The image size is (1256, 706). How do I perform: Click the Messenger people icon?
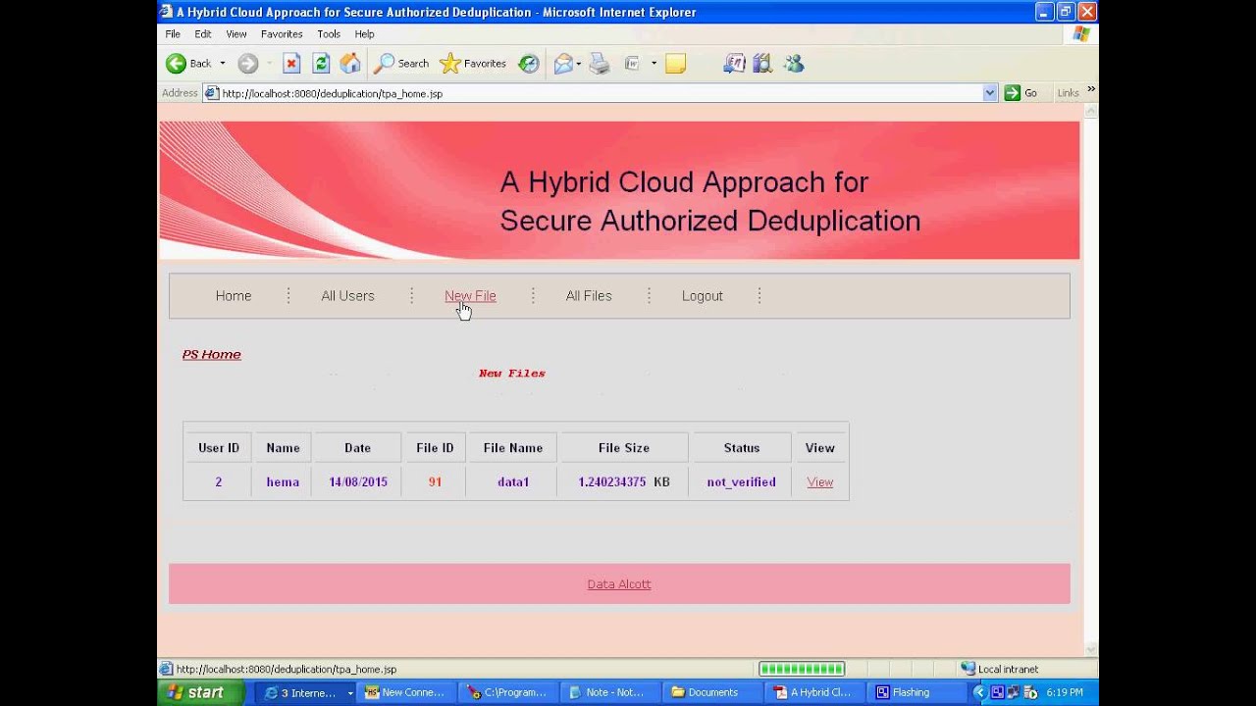coord(794,64)
